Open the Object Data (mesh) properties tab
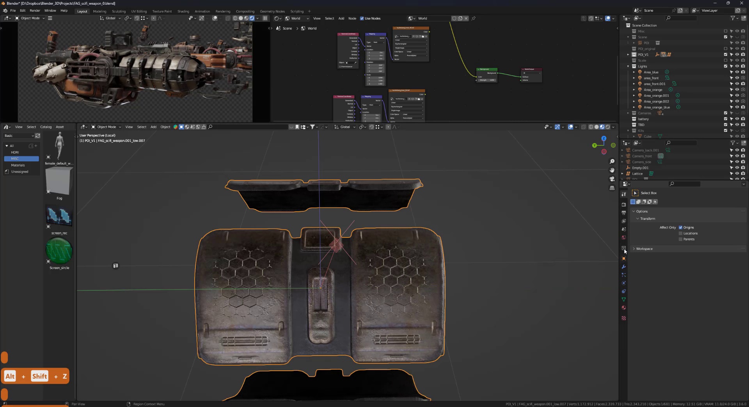 coord(624,299)
